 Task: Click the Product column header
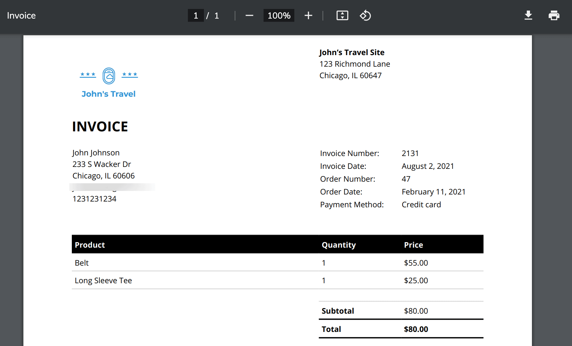pyautogui.click(x=90, y=245)
